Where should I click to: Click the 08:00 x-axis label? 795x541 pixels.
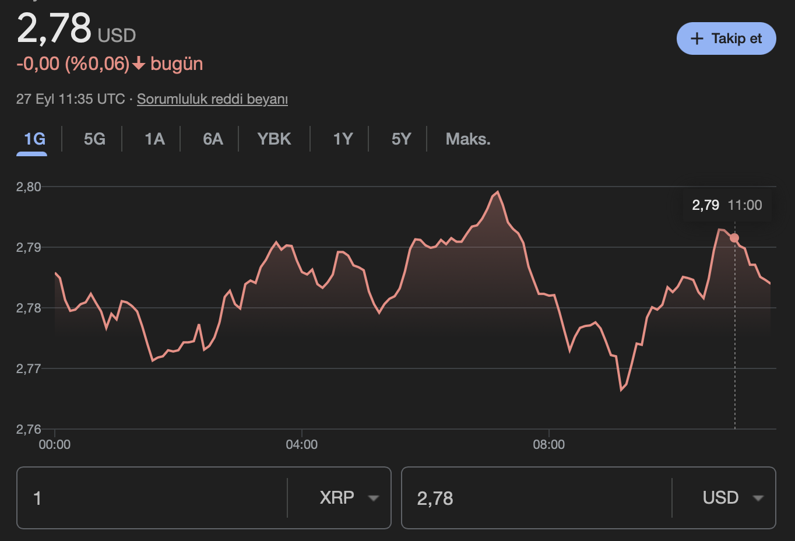[549, 445]
